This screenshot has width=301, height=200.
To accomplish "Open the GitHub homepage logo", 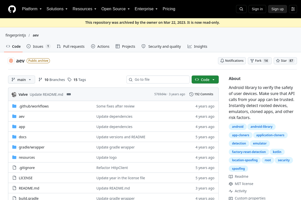I will (x=12, y=9).
